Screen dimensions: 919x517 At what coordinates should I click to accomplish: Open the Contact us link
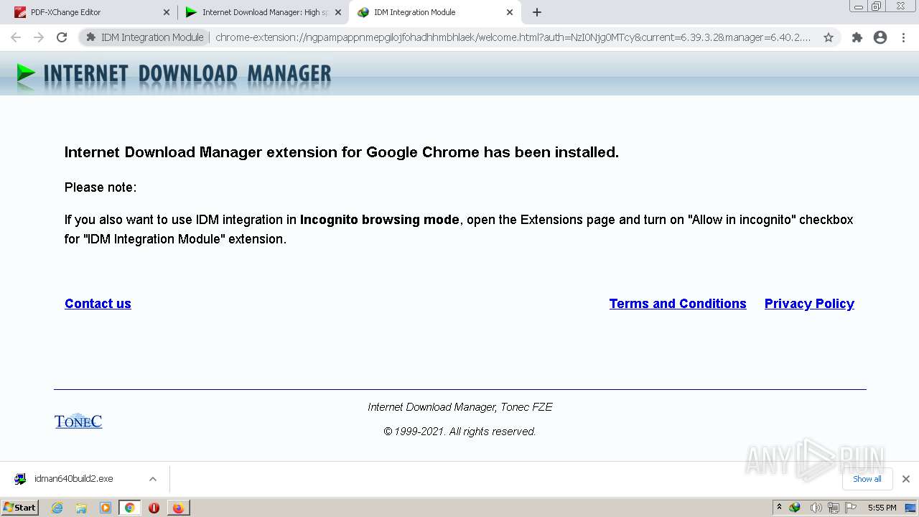coord(98,304)
